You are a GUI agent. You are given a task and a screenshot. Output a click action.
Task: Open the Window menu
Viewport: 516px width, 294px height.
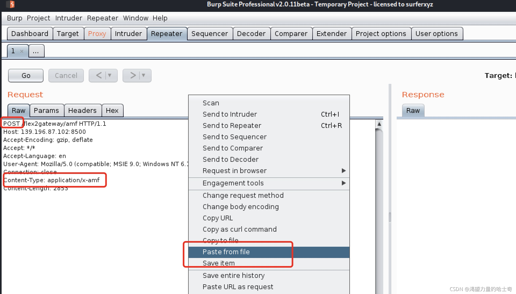(136, 18)
